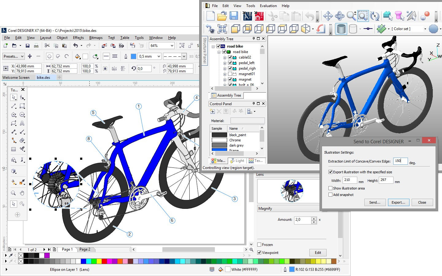Click Publish to PDF icon in Corel

pyautogui.click(x=122, y=46)
